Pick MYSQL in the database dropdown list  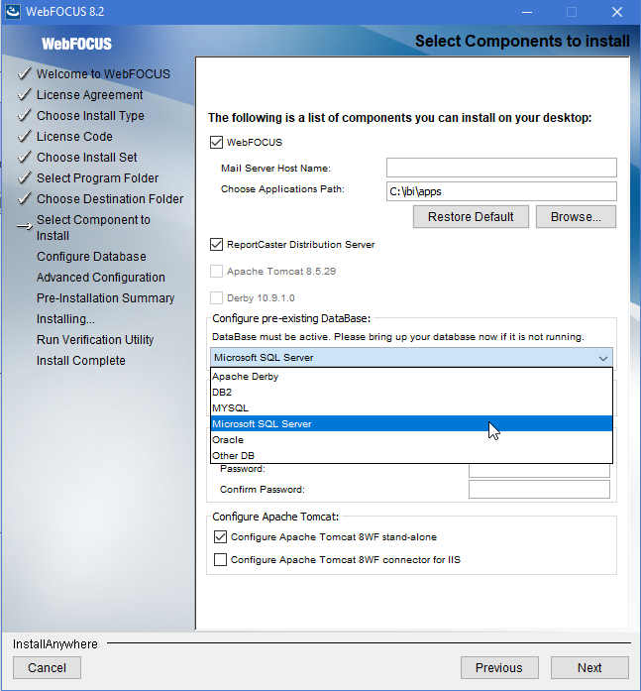[411, 408]
